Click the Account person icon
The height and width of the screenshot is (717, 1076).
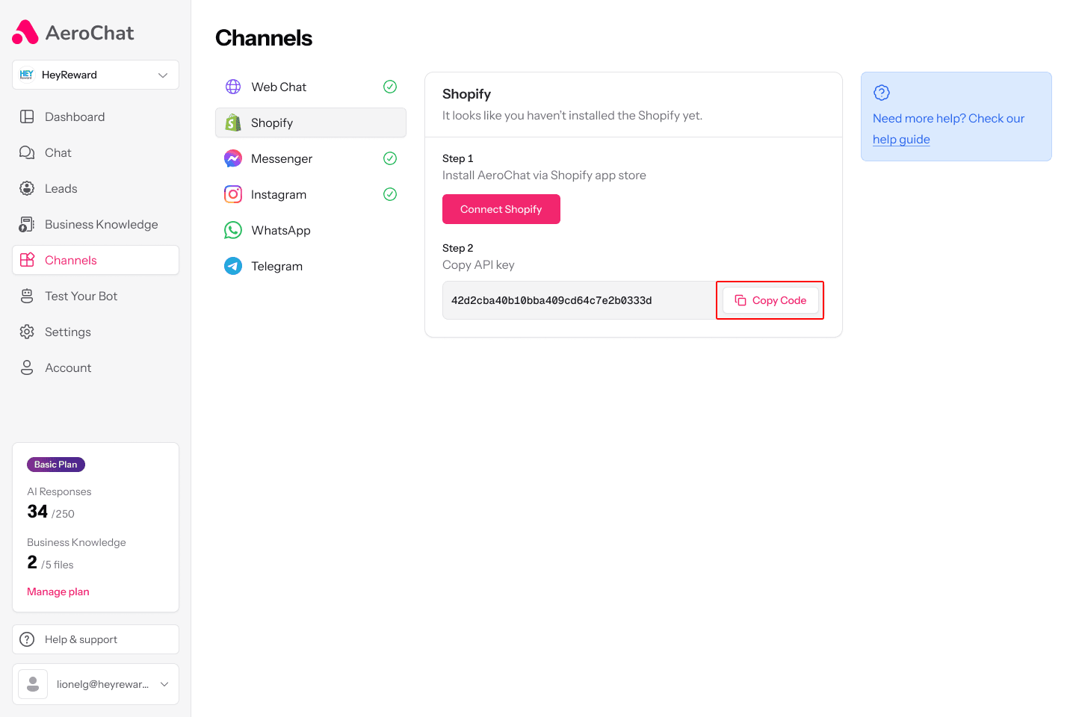click(27, 367)
